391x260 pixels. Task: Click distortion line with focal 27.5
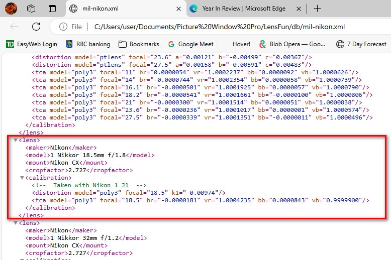coord(172,65)
